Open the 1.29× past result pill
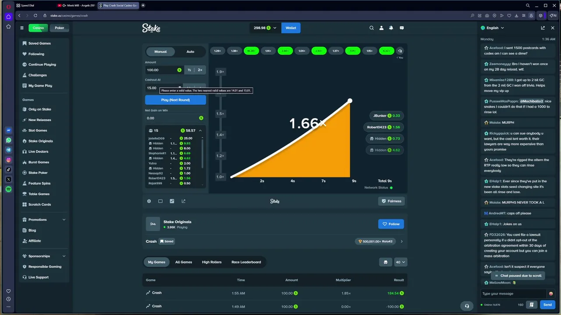561x315 pixels. 217,51
